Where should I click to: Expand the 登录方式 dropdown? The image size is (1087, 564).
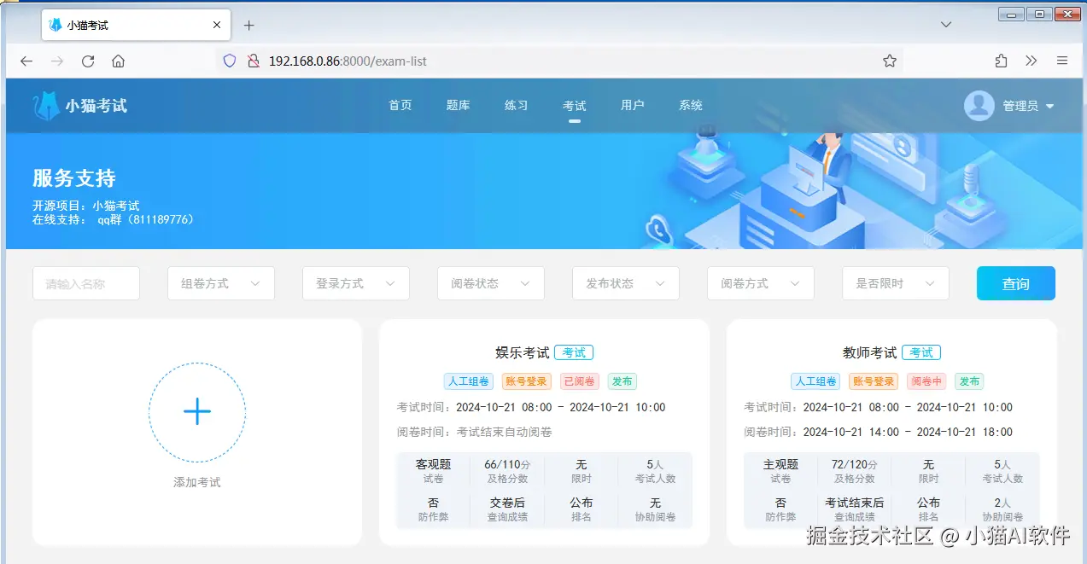click(x=356, y=283)
